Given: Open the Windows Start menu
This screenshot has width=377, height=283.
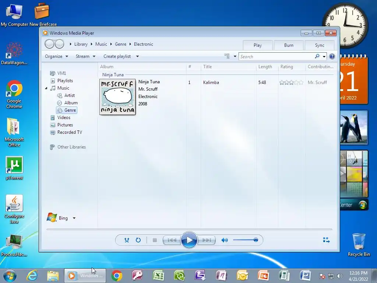Looking at the screenshot, I should pyautogui.click(x=10, y=276).
